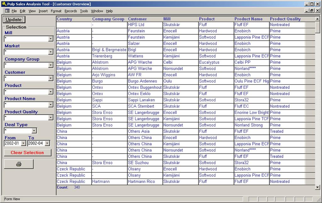
Task: Open the From date dropdown
Action: (x=24, y=143)
